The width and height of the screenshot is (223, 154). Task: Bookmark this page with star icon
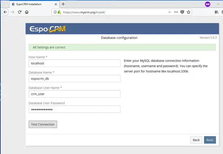[189, 12]
